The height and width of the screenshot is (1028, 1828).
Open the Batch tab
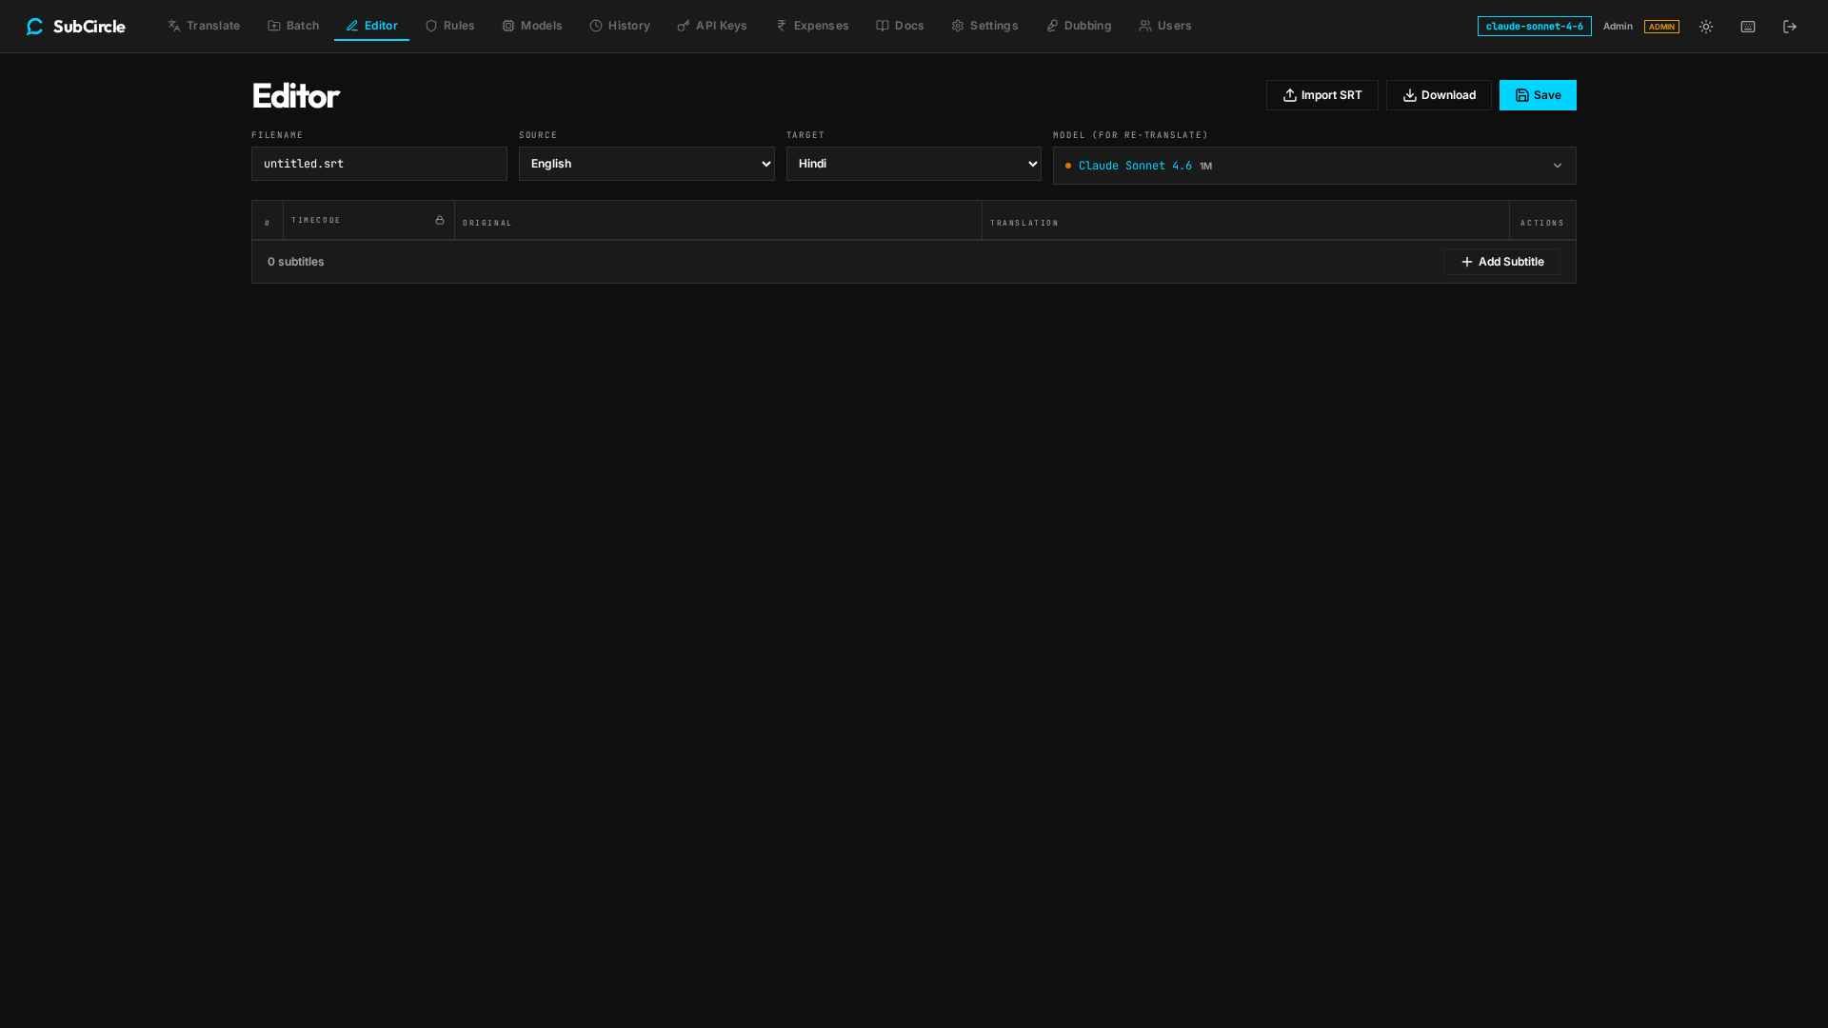[x=293, y=26]
